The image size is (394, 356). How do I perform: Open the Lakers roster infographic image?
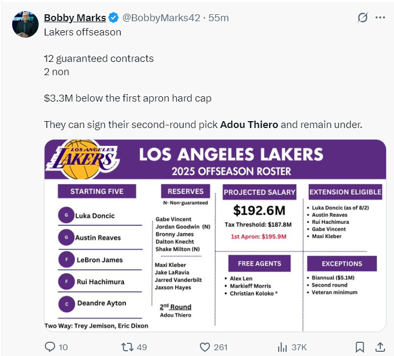(x=215, y=235)
